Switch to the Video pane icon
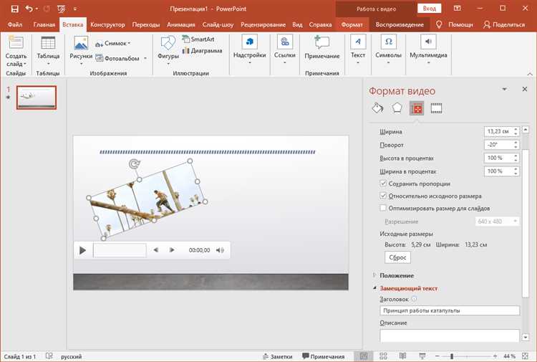 click(x=436, y=108)
